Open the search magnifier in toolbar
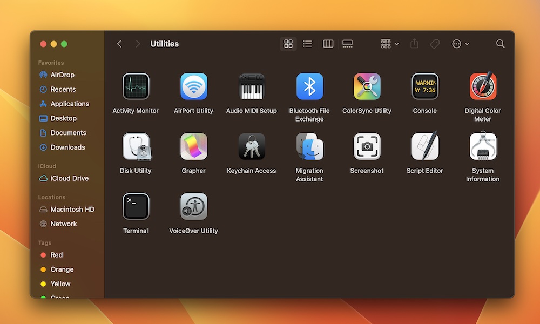Image resolution: width=540 pixels, height=324 pixels. coord(500,44)
